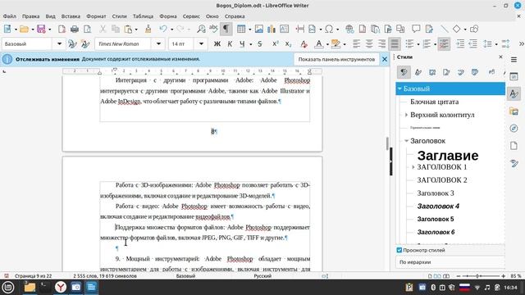Collapse the Заголовок tree node

pos(406,141)
